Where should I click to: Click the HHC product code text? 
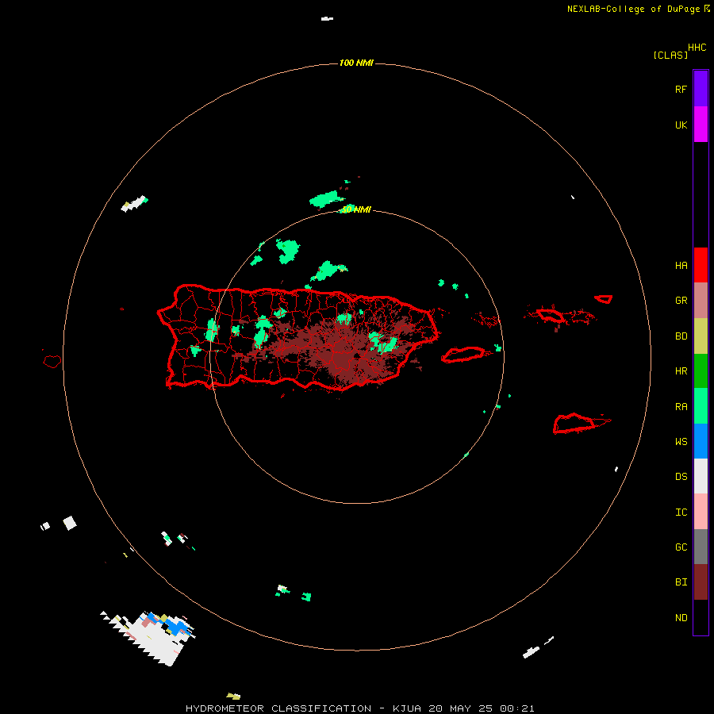697,48
